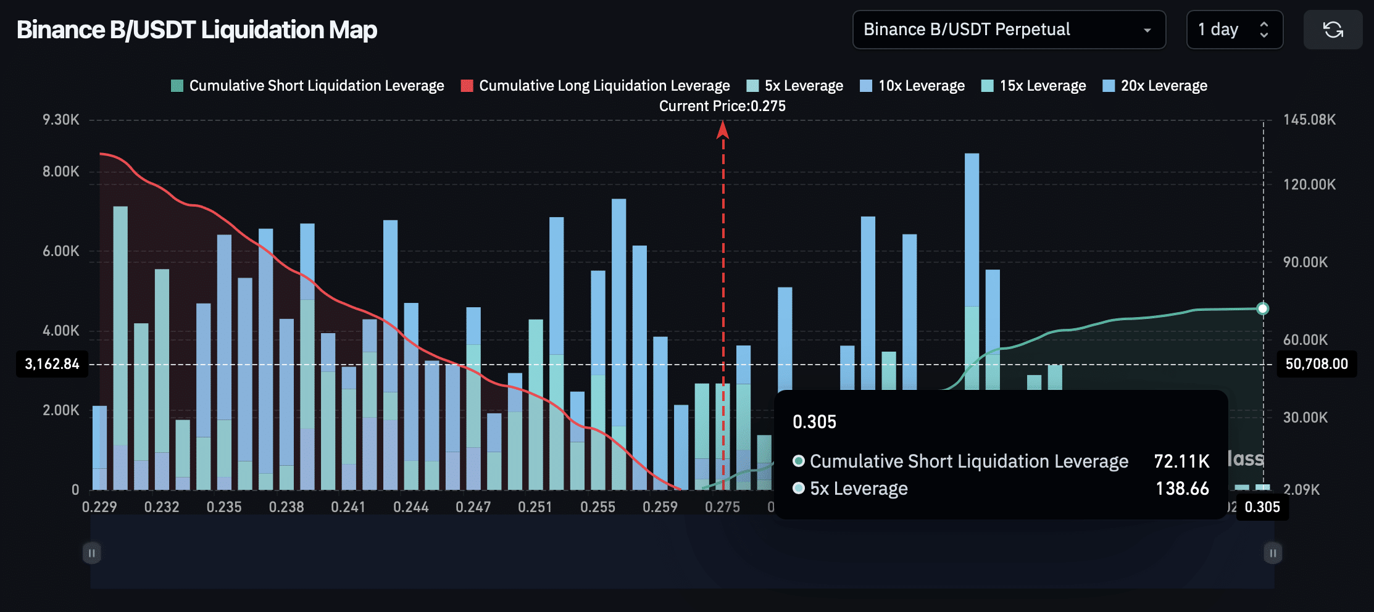Click the green 5x Leverage legend swatch
The image size is (1374, 612).
(x=752, y=86)
